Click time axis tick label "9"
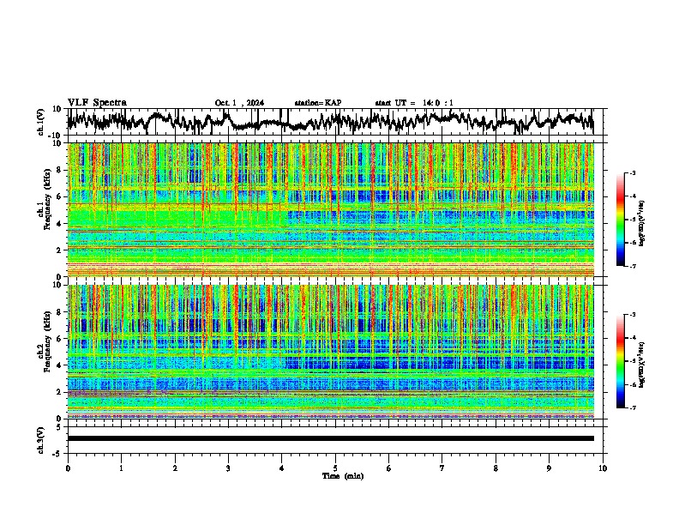679x525 pixels. [x=549, y=468]
